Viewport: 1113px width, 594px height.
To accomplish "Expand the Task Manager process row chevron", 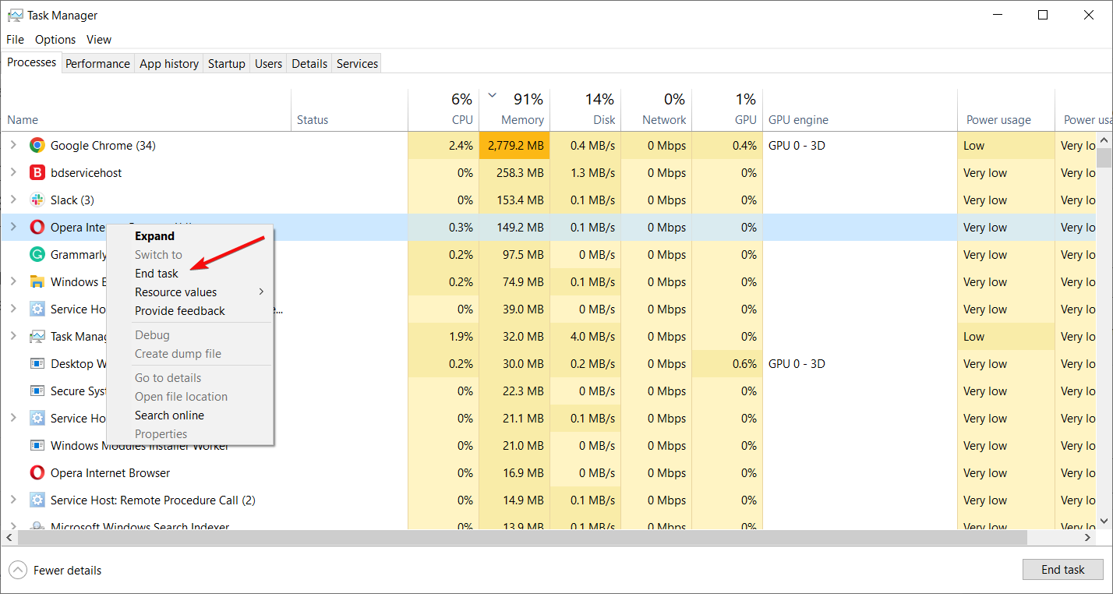I will coord(12,336).
